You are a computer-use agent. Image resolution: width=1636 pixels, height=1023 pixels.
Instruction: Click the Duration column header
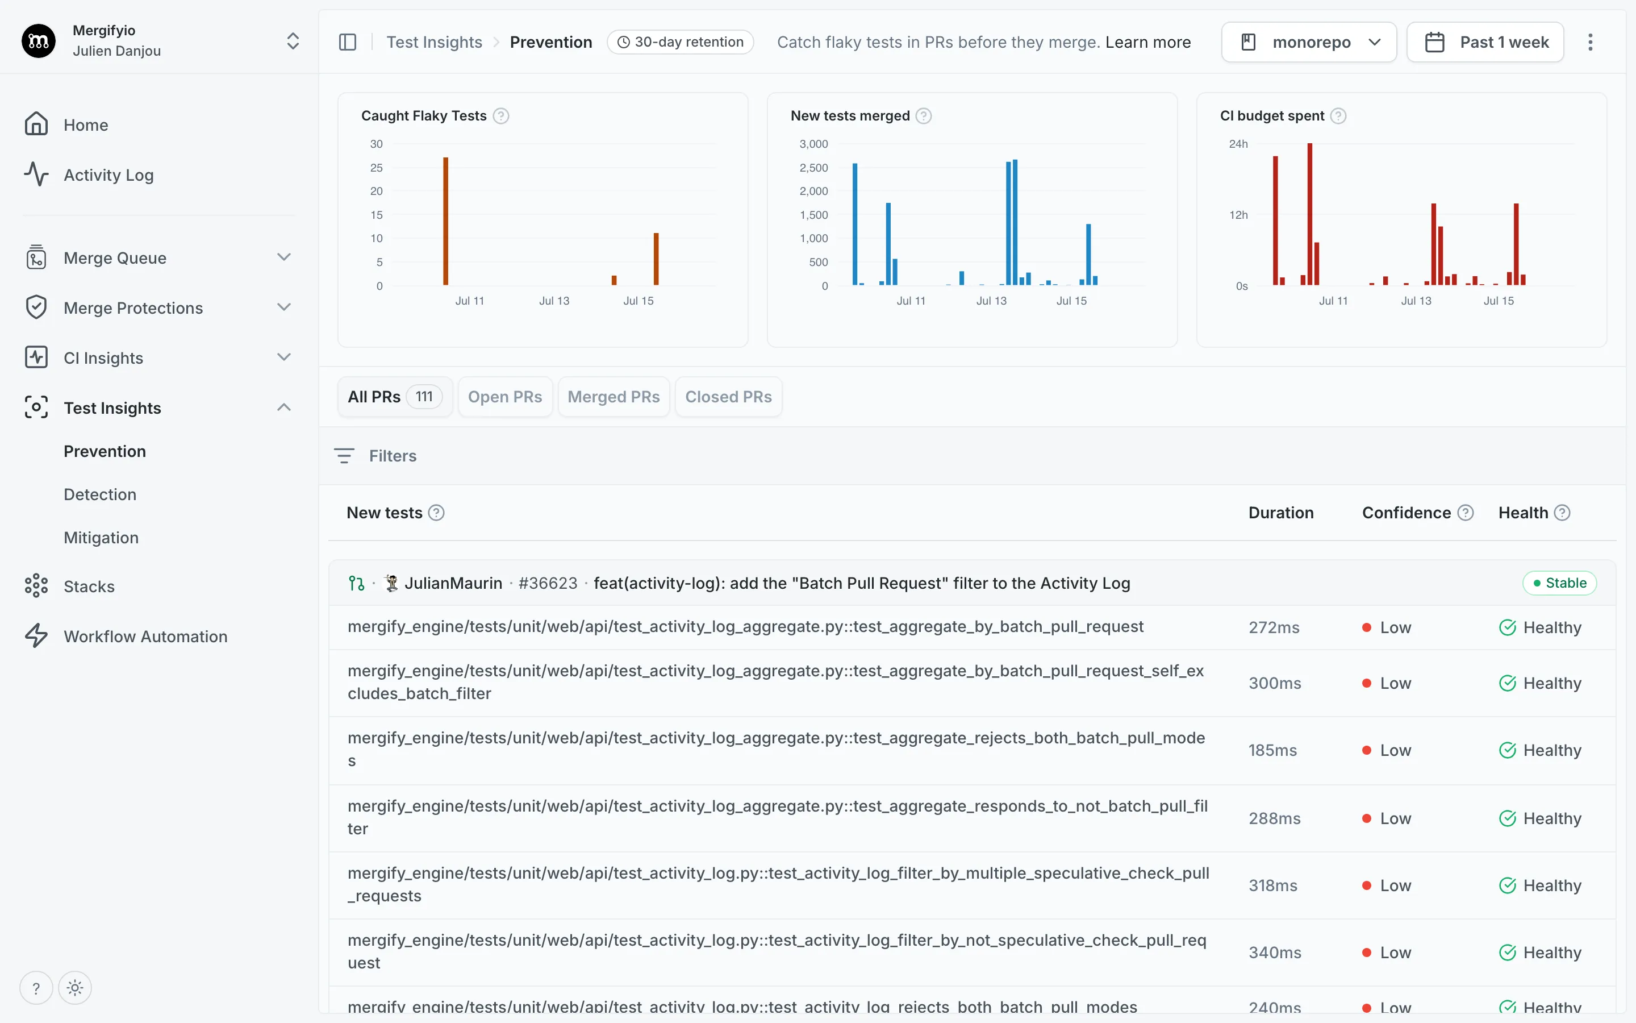pos(1280,513)
